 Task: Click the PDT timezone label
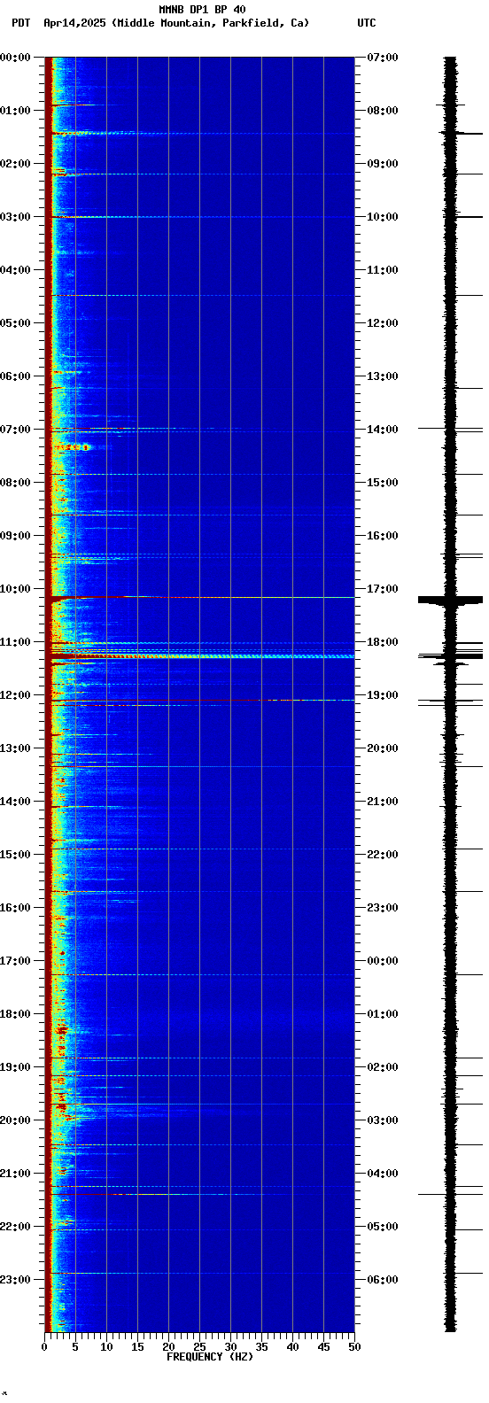20,23
